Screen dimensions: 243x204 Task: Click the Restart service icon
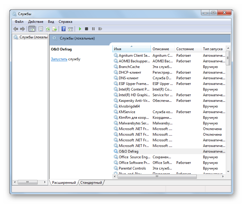pos(100,29)
